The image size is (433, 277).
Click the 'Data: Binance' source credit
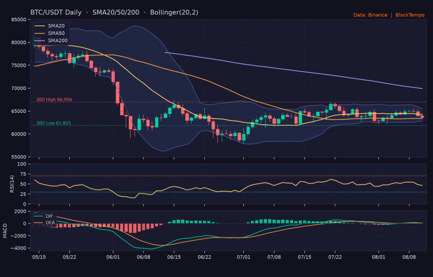(370, 15)
